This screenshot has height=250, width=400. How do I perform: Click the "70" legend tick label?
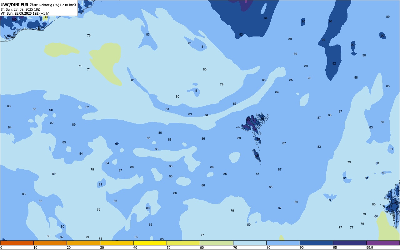[x=235, y=248]
